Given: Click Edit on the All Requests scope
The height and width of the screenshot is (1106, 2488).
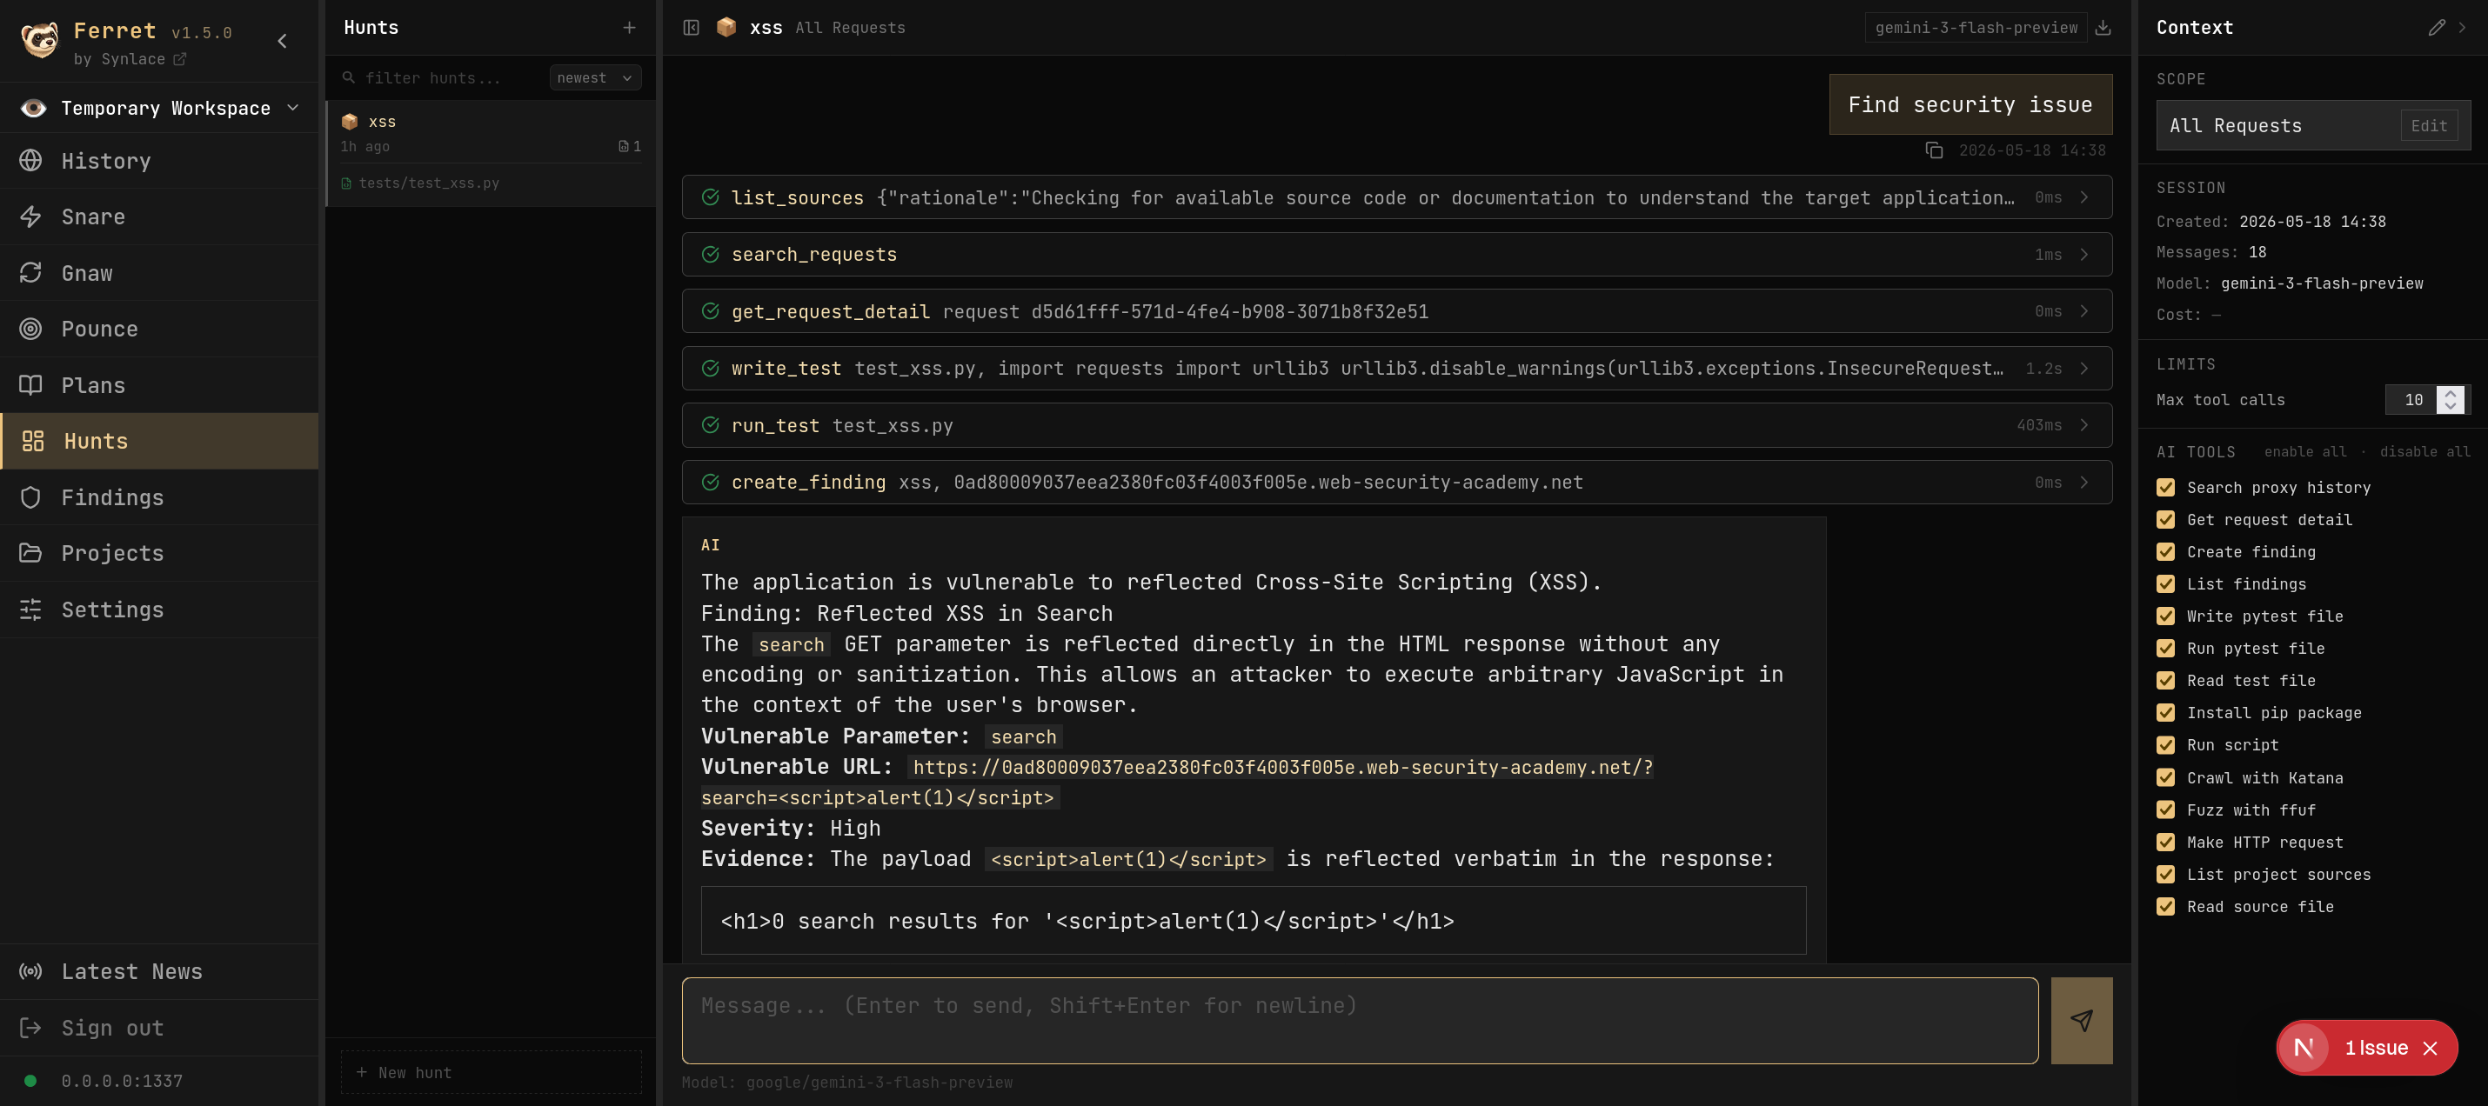Looking at the screenshot, I should 2428,125.
